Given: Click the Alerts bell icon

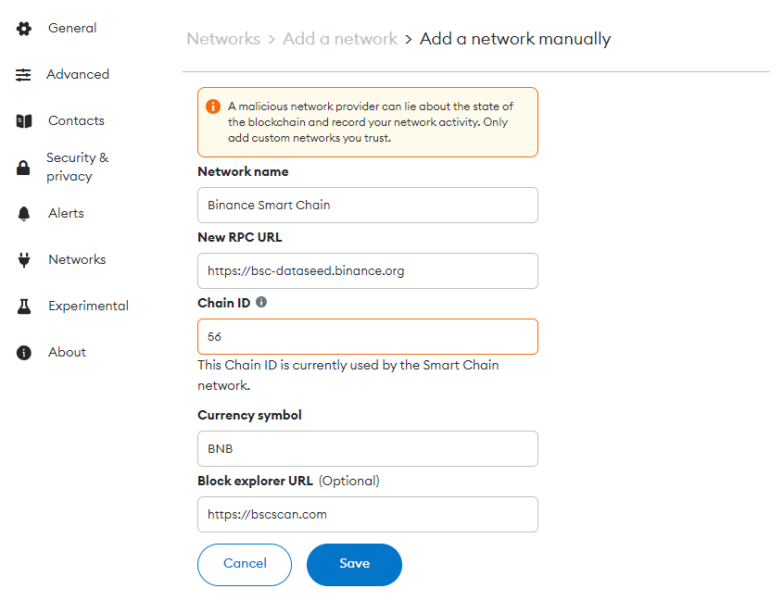Looking at the screenshot, I should pyautogui.click(x=23, y=214).
